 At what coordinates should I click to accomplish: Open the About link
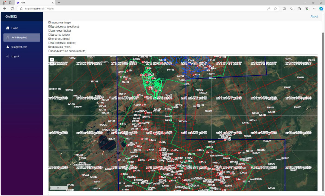pos(314,16)
